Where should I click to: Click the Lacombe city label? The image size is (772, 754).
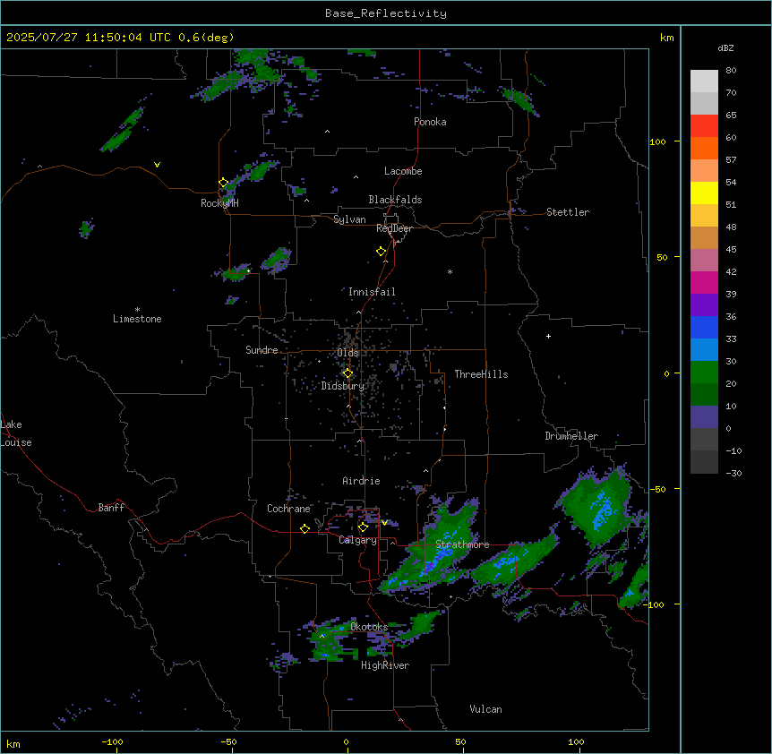[403, 171]
